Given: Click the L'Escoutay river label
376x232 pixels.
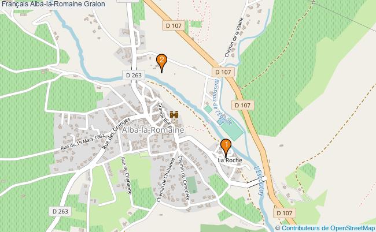Looking at the screenshot, I should [x=259, y=181].
